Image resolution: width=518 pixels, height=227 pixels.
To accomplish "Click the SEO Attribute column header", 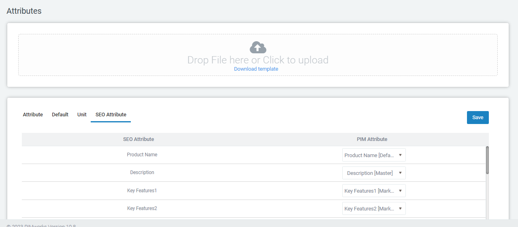I will pos(139,139).
